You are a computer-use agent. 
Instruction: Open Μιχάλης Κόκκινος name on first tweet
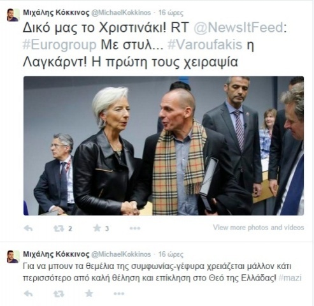[56, 13]
